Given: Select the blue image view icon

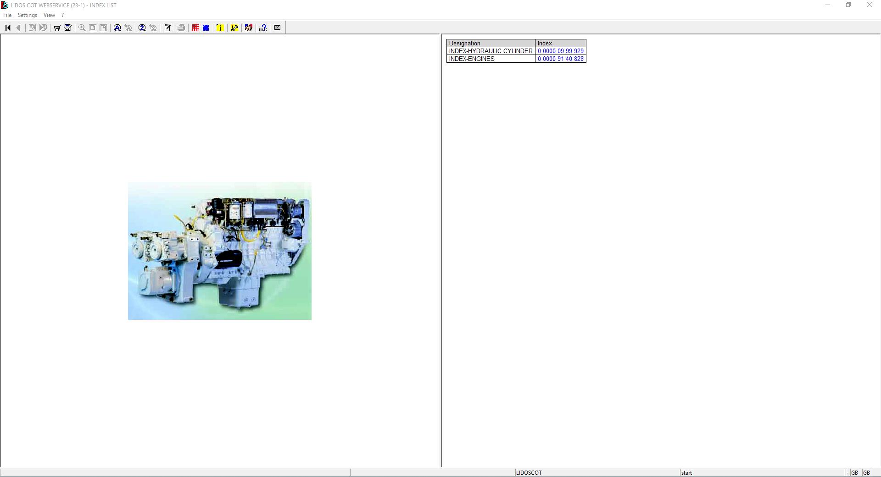Looking at the screenshot, I should [x=206, y=27].
